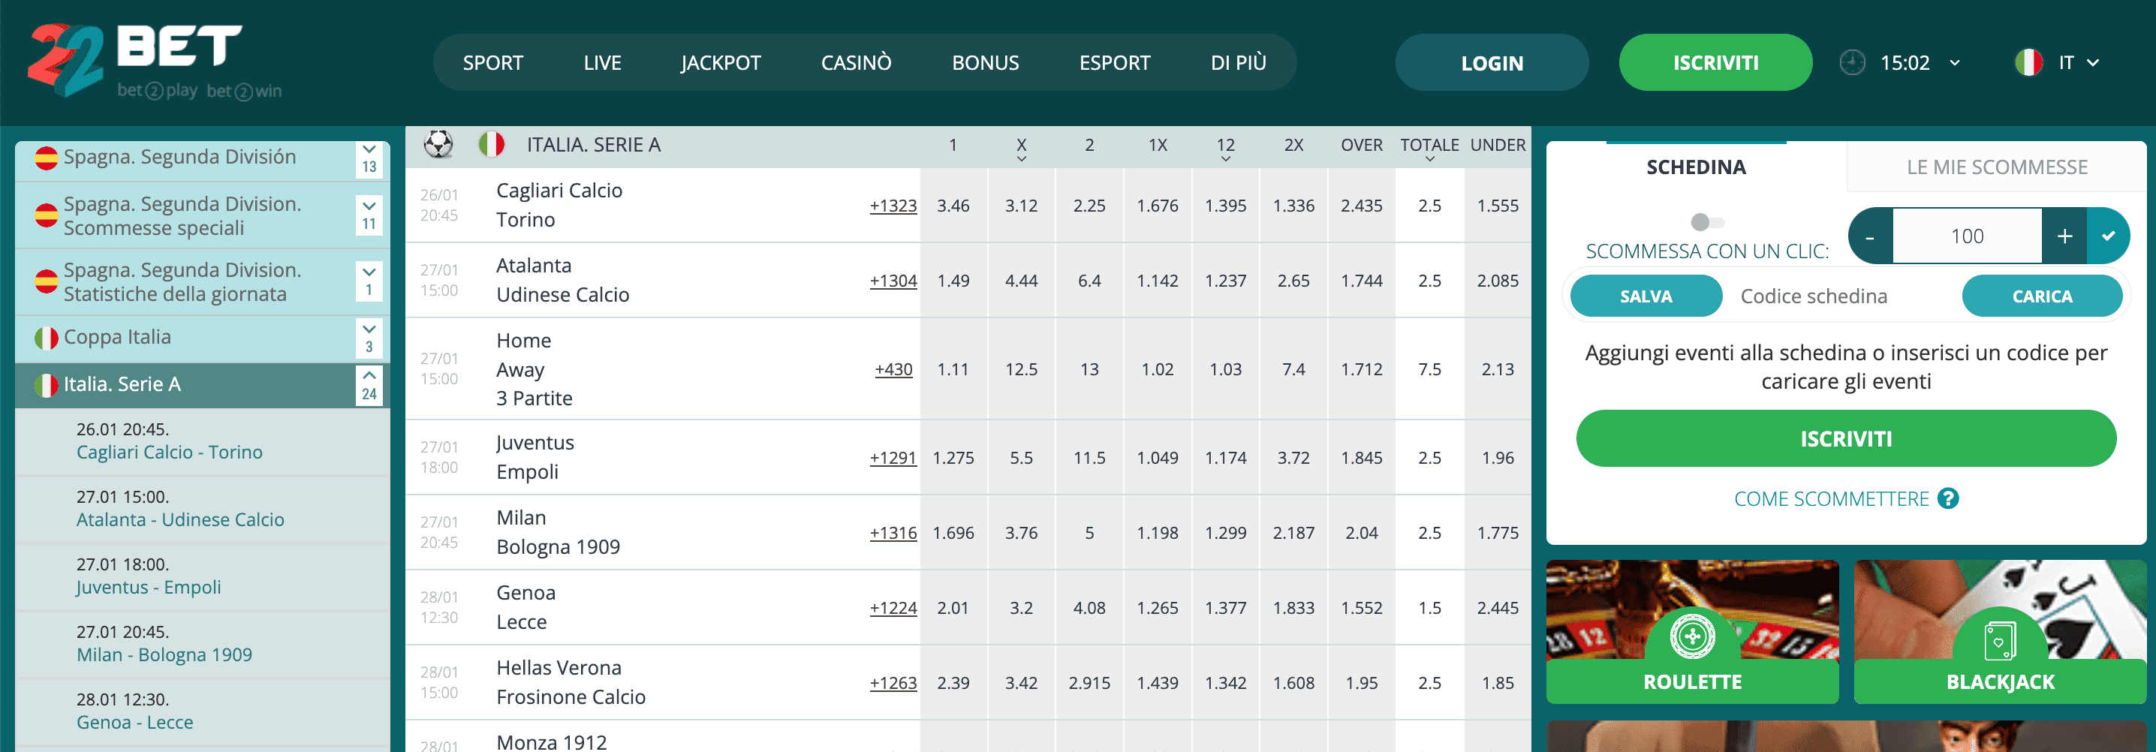Image resolution: width=2156 pixels, height=752 pixels.
Task: Click the clock icon beside 15:02
Action: pos(1852,62)
